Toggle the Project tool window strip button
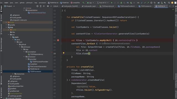The width and height of the screenshot is (177, 99). 1,9
